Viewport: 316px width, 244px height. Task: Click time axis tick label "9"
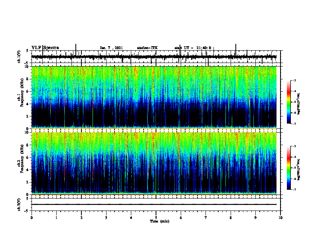[x=255, y=218]
